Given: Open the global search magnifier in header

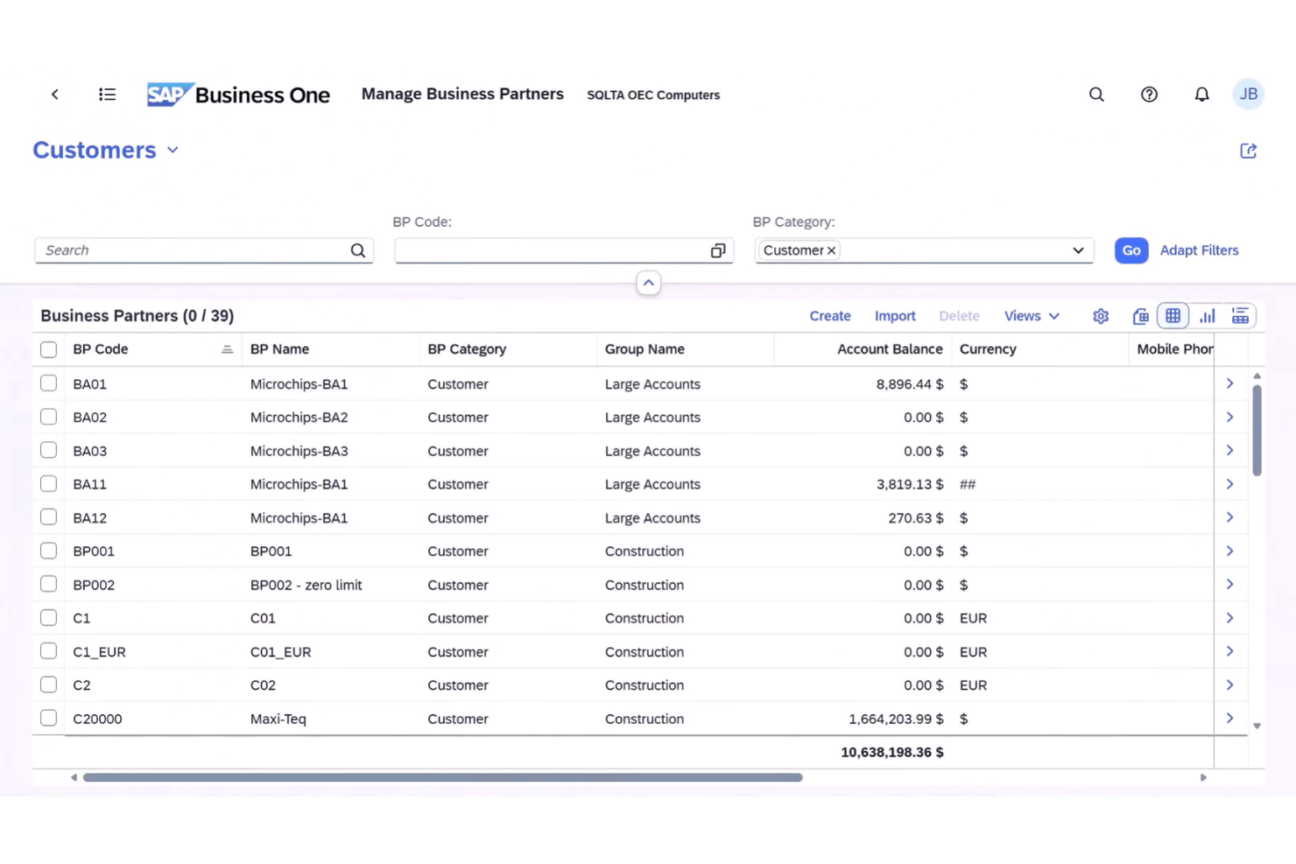Looking at the screenshot, I should [1096, 95].
